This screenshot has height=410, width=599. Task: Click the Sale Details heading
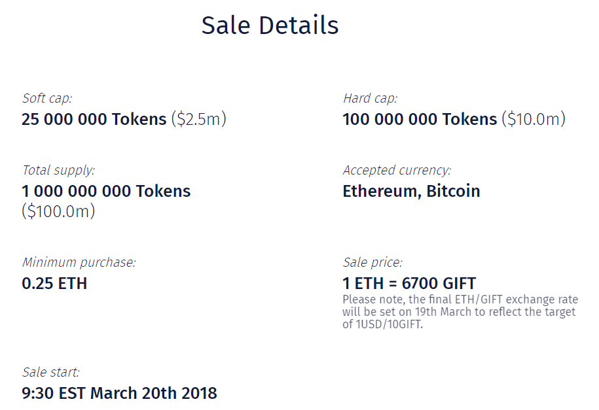(x=270, y=26)
